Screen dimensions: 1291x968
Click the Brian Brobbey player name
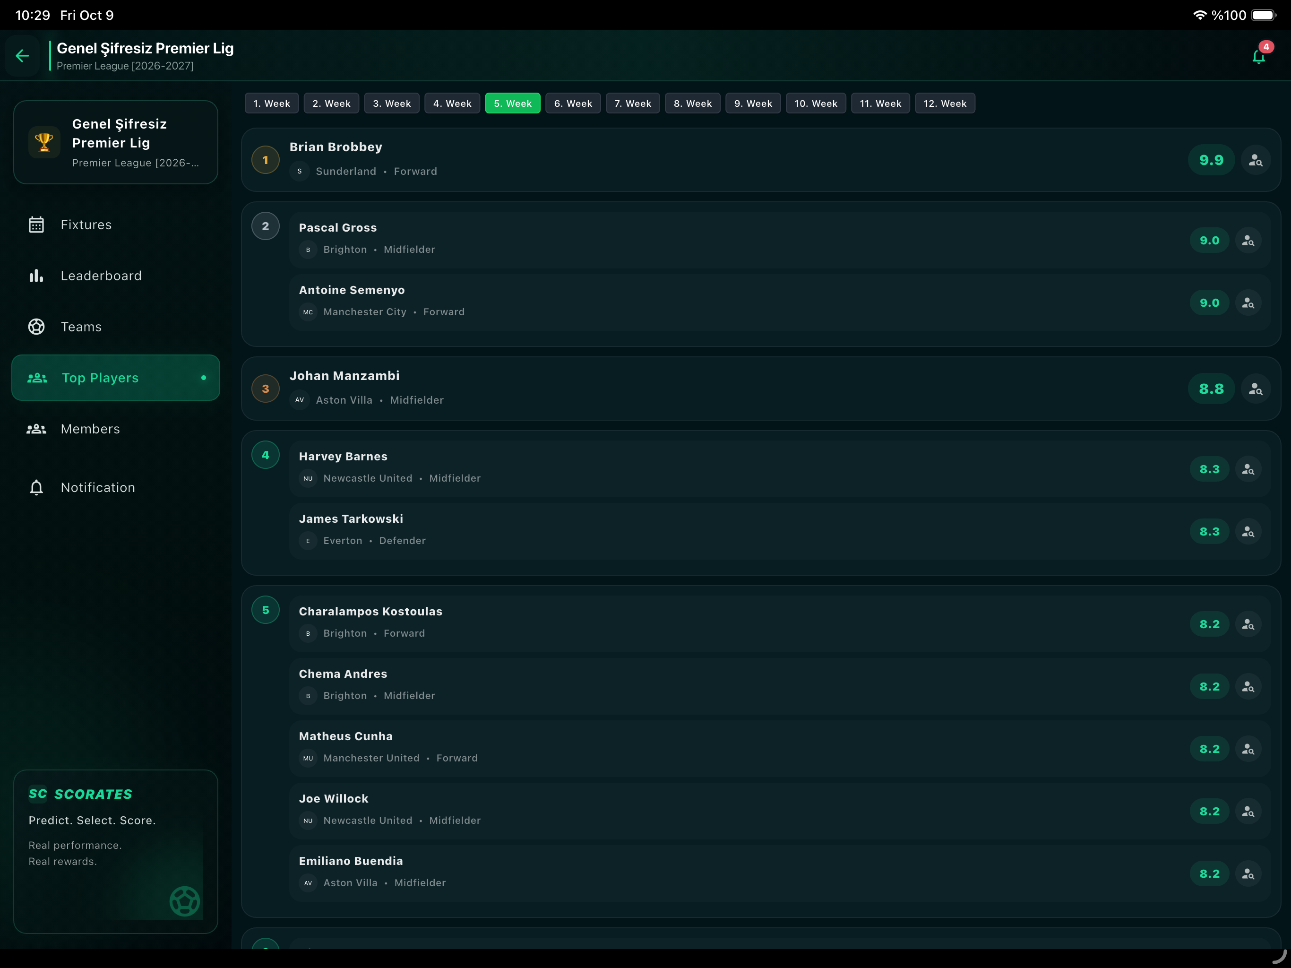[336, 147]
